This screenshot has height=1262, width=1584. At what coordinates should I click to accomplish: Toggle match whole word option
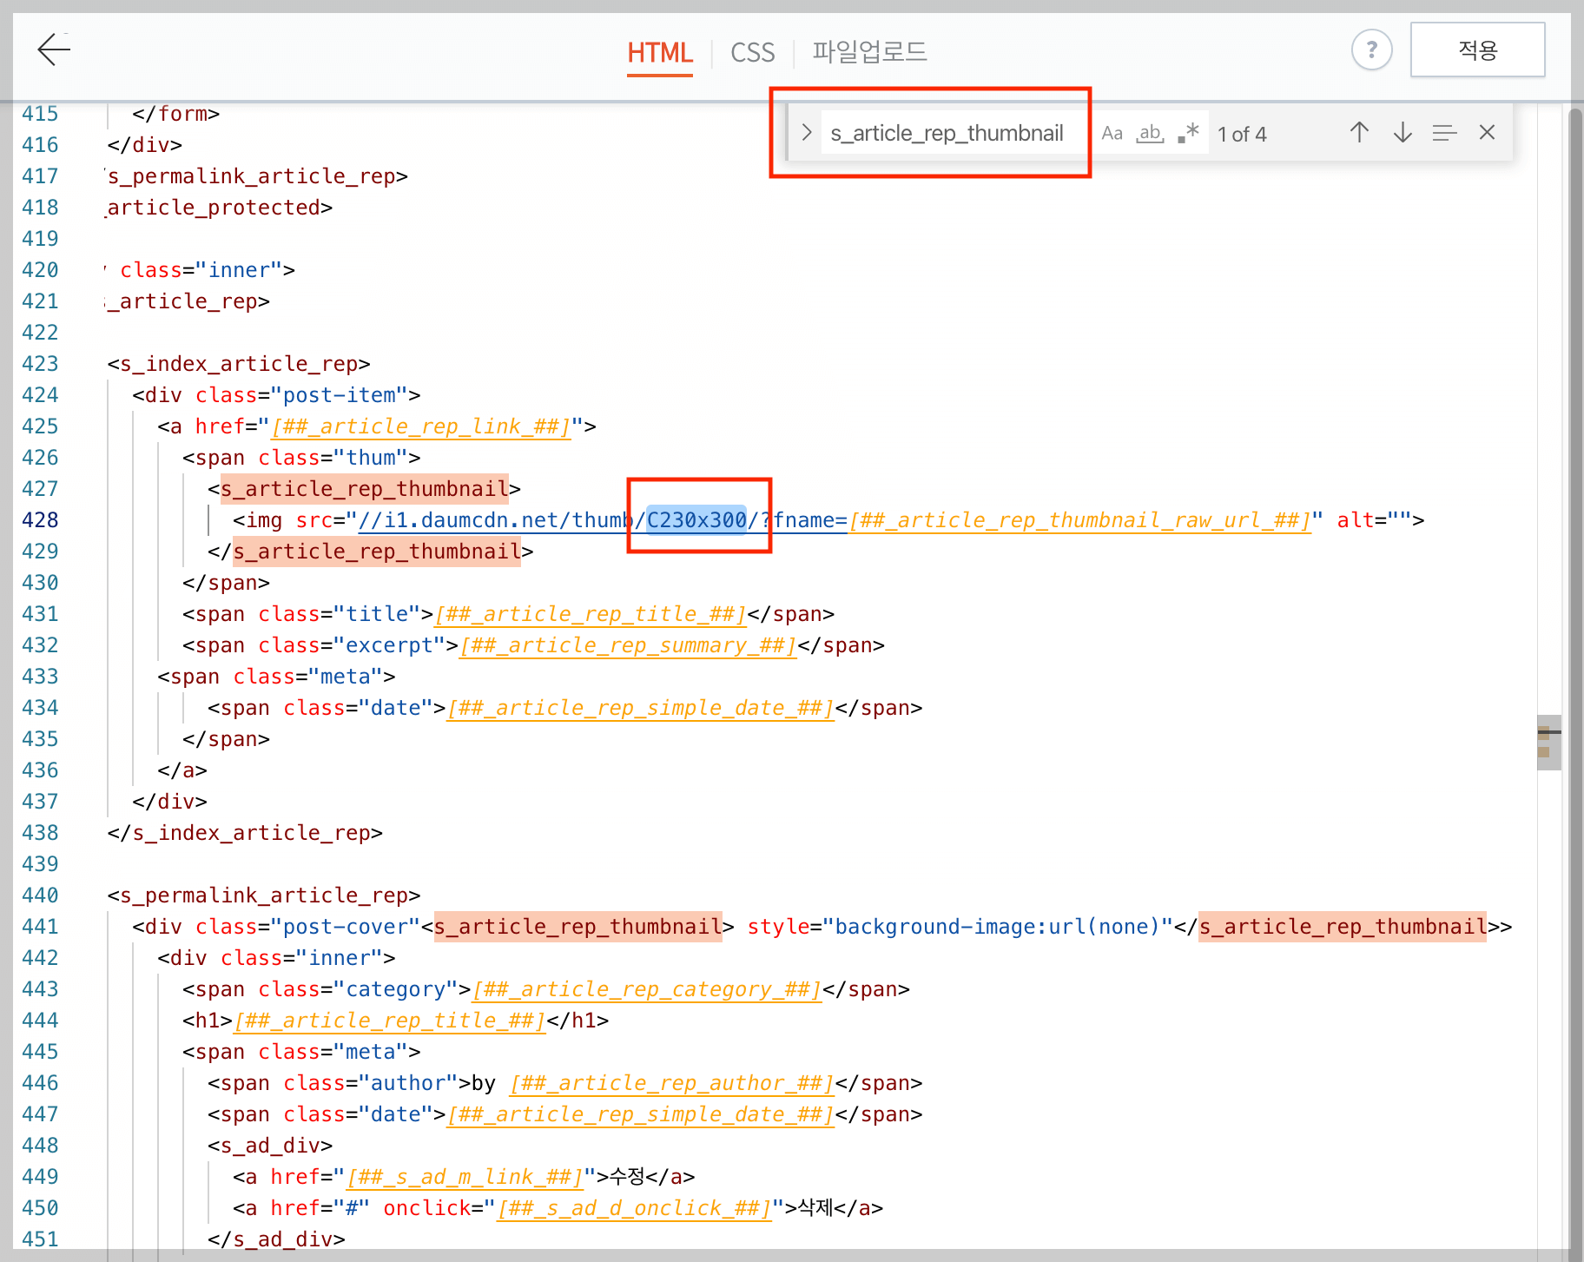(1150, 133)
